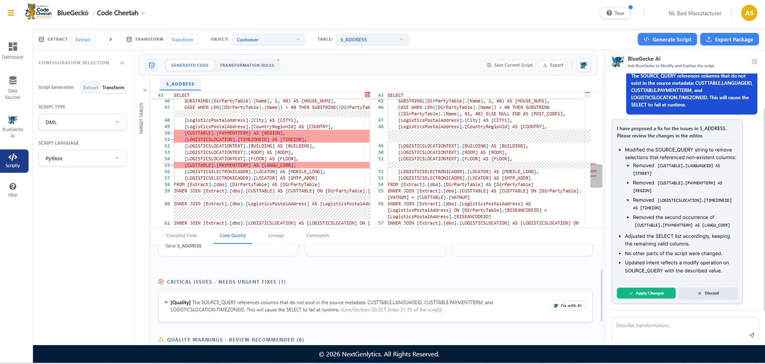Click the diff overview minimap slider

point(596,176)
